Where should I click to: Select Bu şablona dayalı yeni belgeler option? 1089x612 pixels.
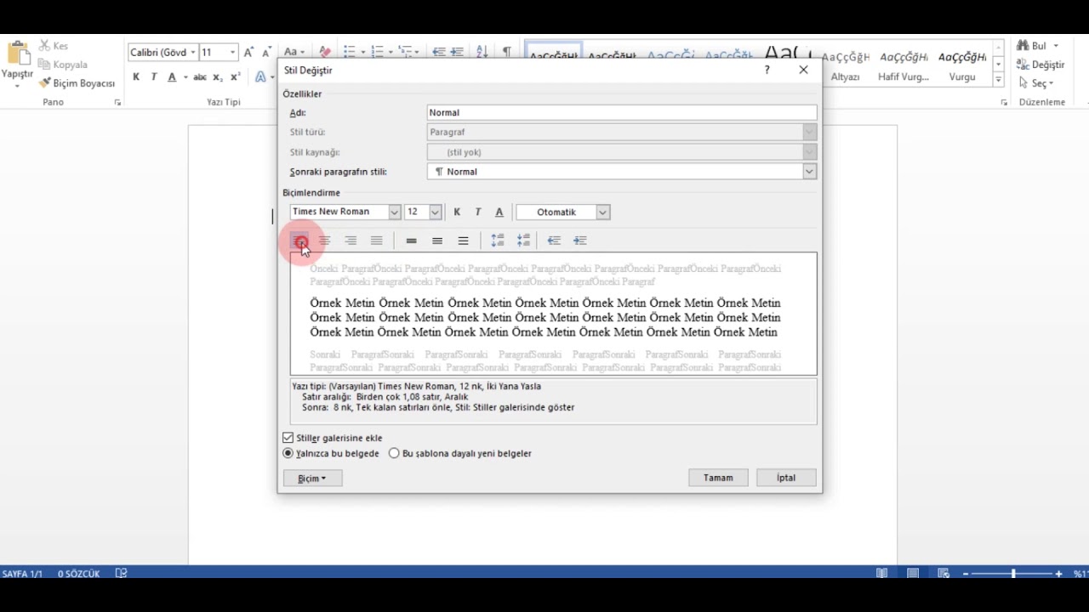click(394, 453)
